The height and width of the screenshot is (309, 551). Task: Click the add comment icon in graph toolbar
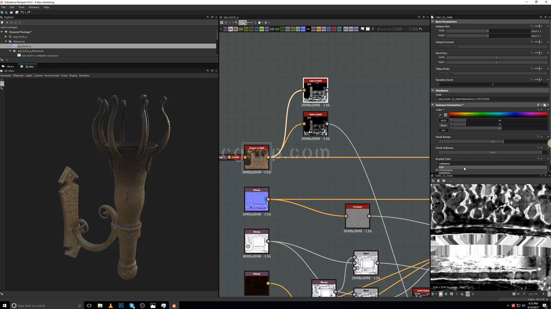pyautogui.click(x=362, y=29)
